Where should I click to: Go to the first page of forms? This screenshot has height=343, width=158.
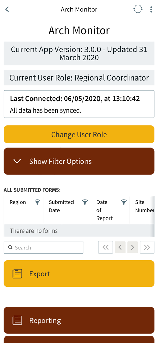(106, 247)
